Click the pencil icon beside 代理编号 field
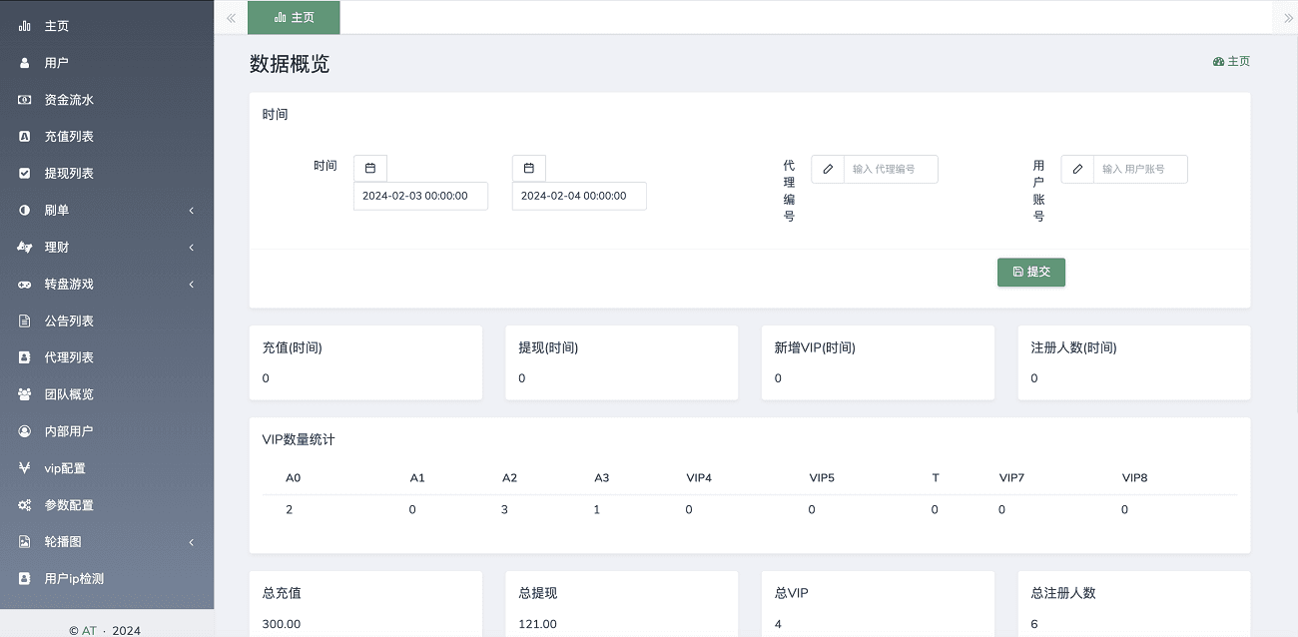 click(828, 170)
